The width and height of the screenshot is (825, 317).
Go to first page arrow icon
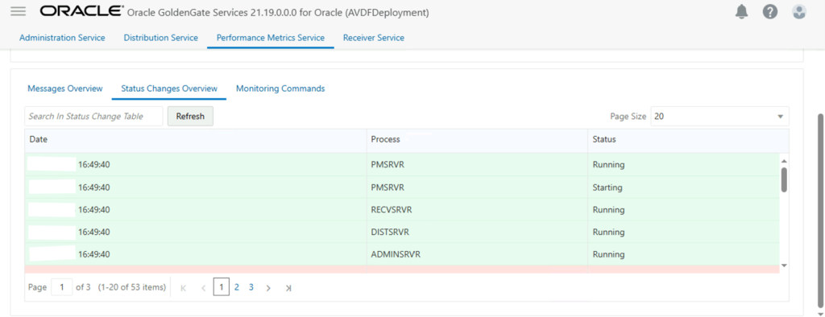[183, 287]
